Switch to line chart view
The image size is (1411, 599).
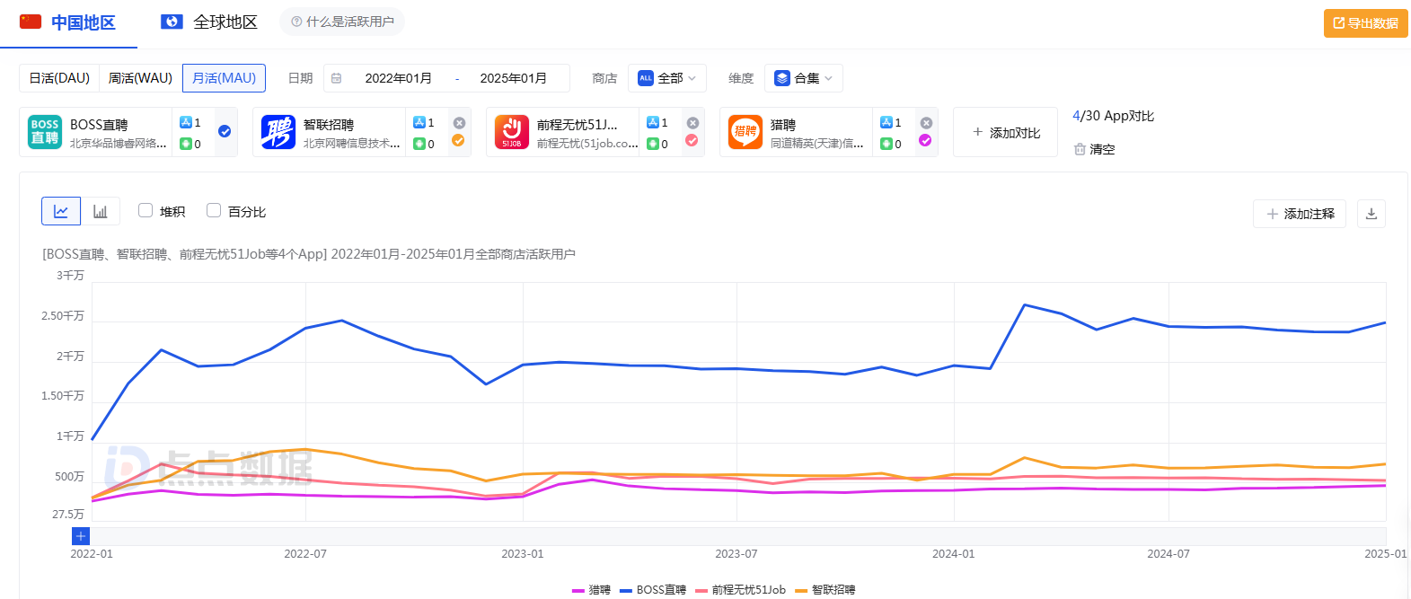(61, 211)
